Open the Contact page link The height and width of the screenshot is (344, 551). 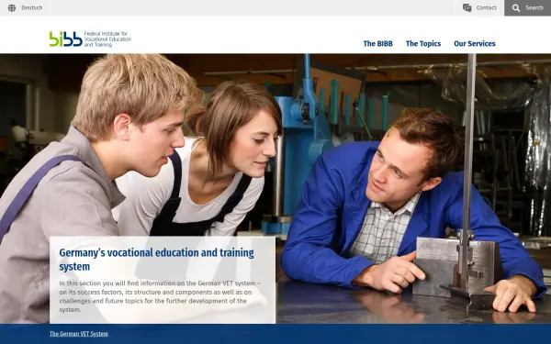[487, 7]
